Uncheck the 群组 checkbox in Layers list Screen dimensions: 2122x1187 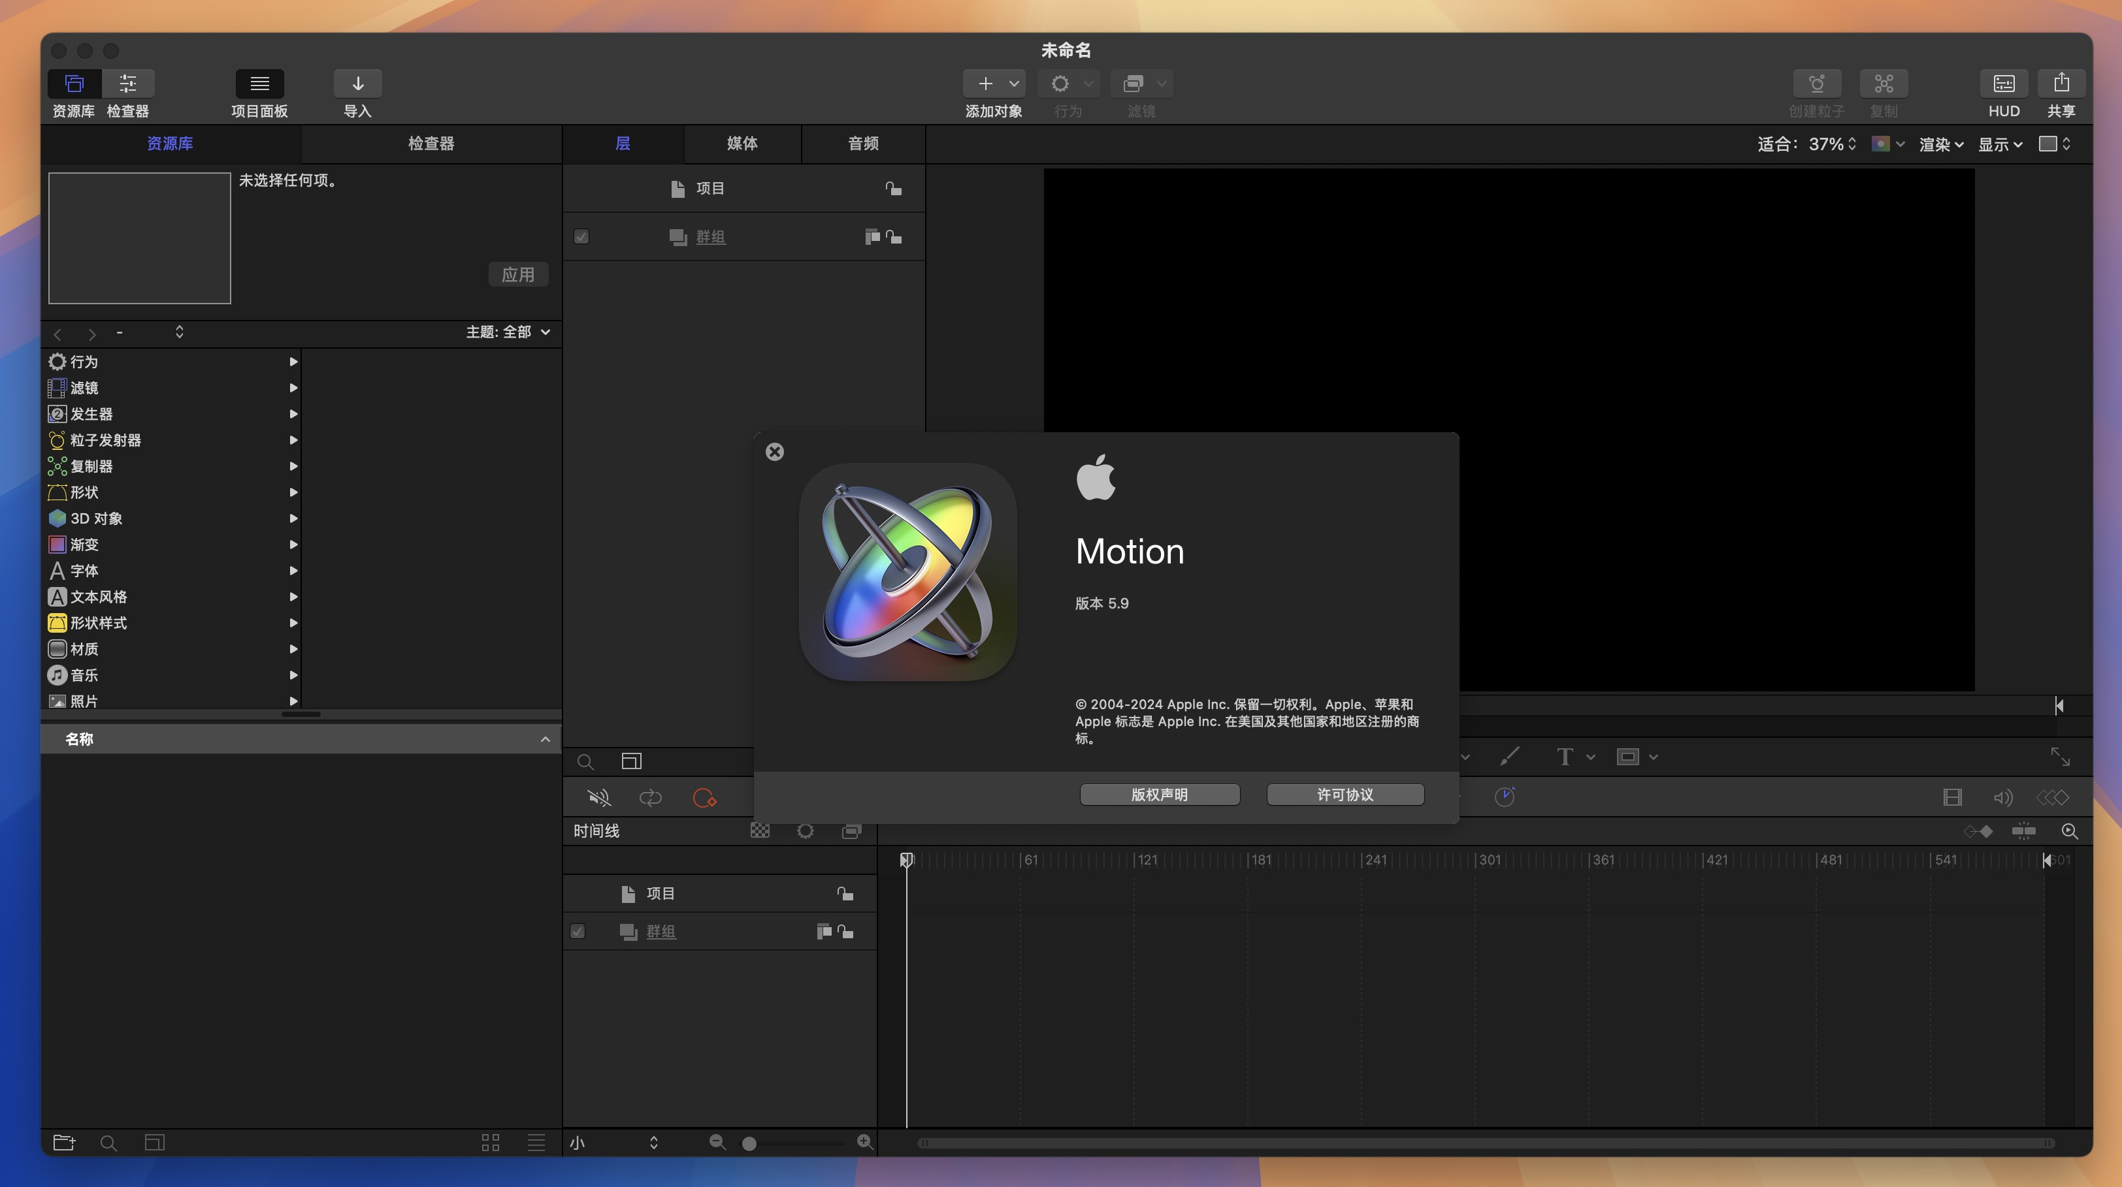coord(581,237)
